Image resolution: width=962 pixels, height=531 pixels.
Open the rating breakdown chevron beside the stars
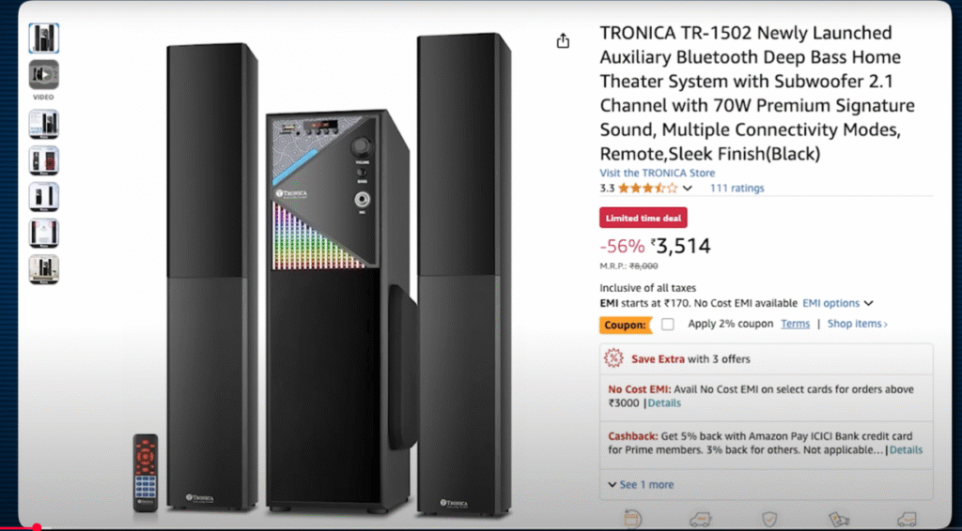pyautogui.click(x=688, y=188)
